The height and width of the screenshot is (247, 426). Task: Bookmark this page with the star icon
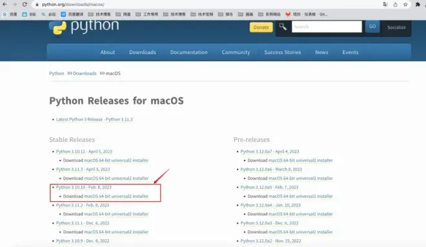[405, 5]
